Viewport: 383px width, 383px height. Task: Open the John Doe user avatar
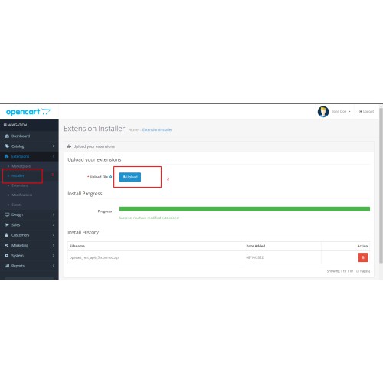tap(323, 112)
